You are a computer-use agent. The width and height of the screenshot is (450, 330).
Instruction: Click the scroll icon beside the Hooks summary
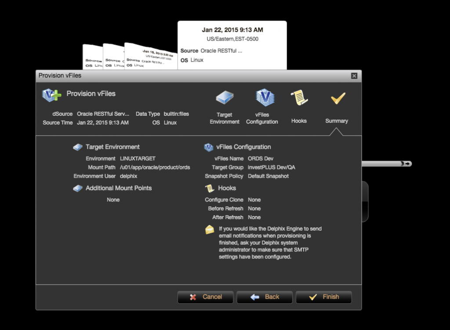pos(210,188)
